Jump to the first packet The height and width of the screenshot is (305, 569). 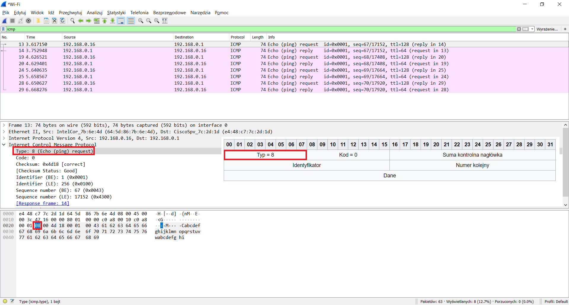click(105, 21)
